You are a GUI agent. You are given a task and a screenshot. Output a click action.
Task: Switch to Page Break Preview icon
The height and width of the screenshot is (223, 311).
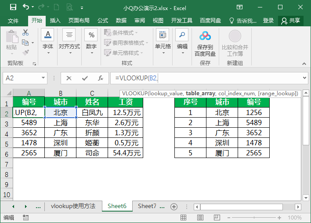click(217, 218)
